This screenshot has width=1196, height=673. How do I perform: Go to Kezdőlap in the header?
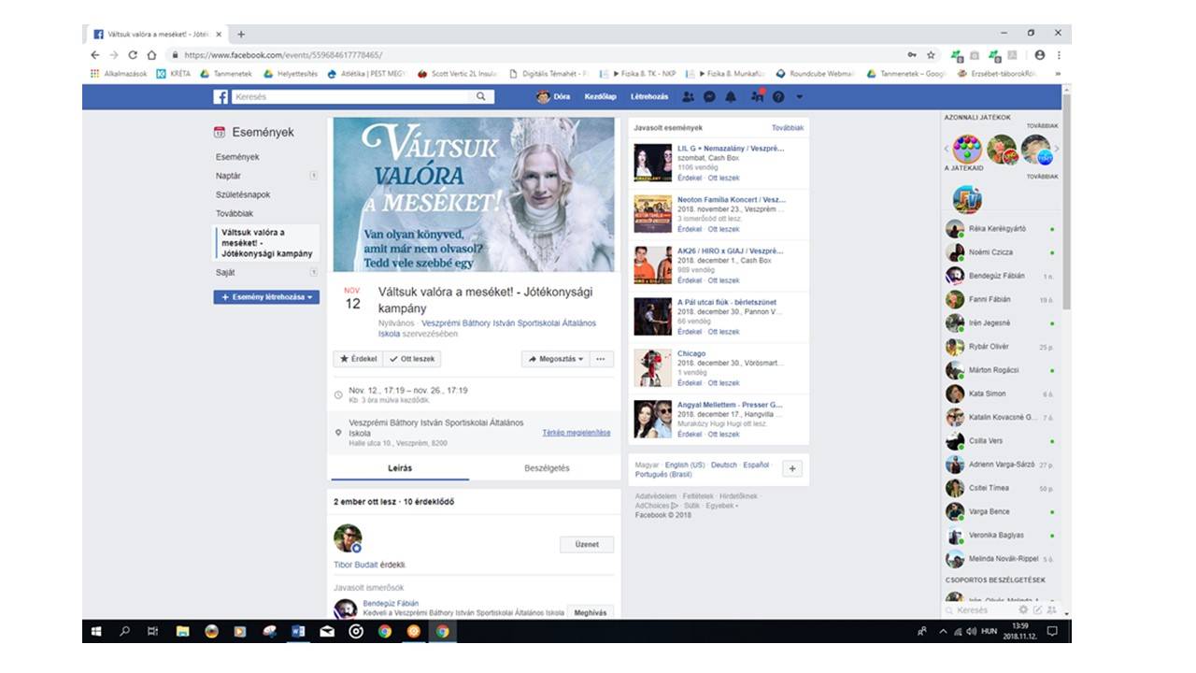point(600,96)
